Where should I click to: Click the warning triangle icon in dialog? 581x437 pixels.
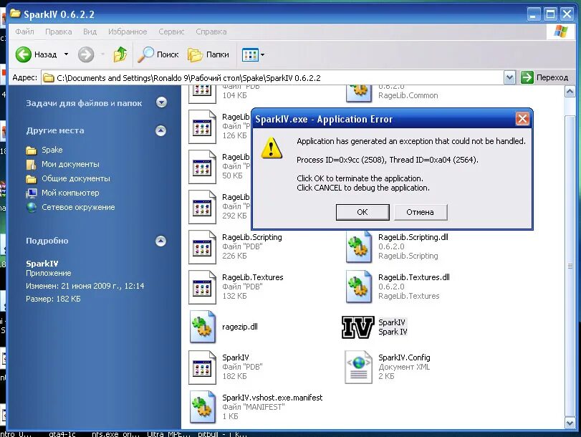pos(272,148)
